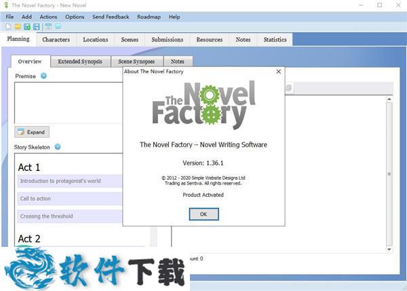Click the green Save As disk icon
Screen dimensions: 407x291
[27, 26]
